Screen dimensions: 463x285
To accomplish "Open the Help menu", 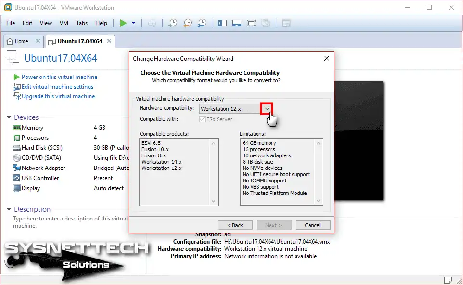I will tap(101, 23).
